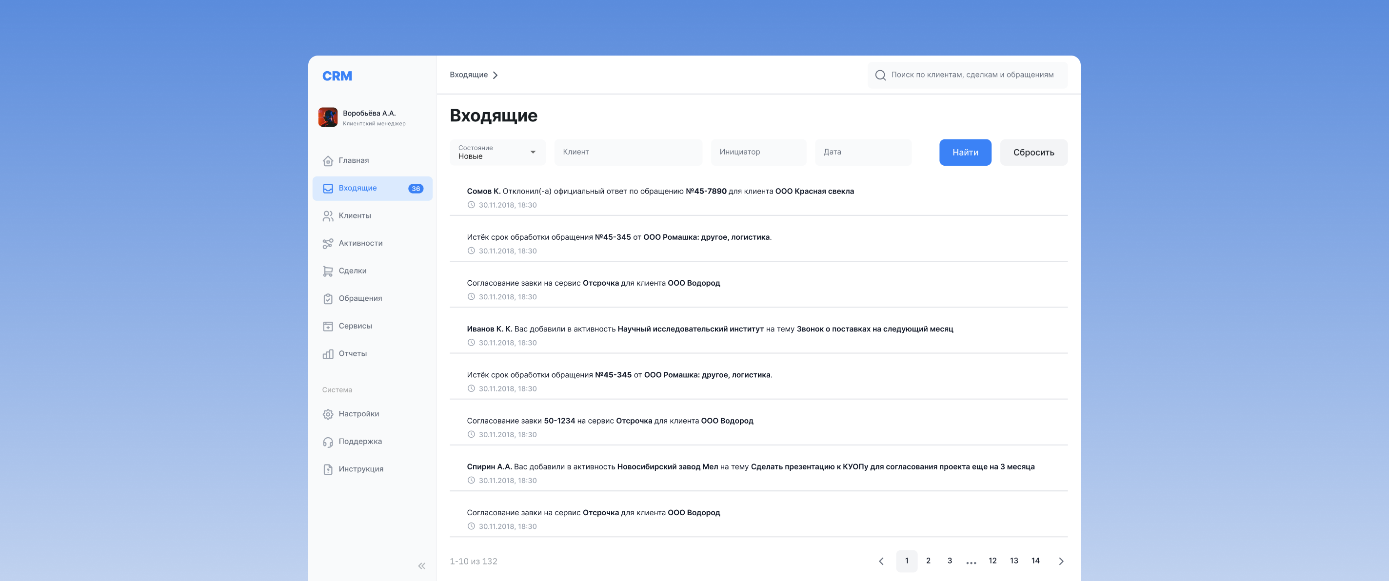Open the Обращения menu item
Image resolution: width=1389 pixels, height=581 pixels.
[372, 299]
